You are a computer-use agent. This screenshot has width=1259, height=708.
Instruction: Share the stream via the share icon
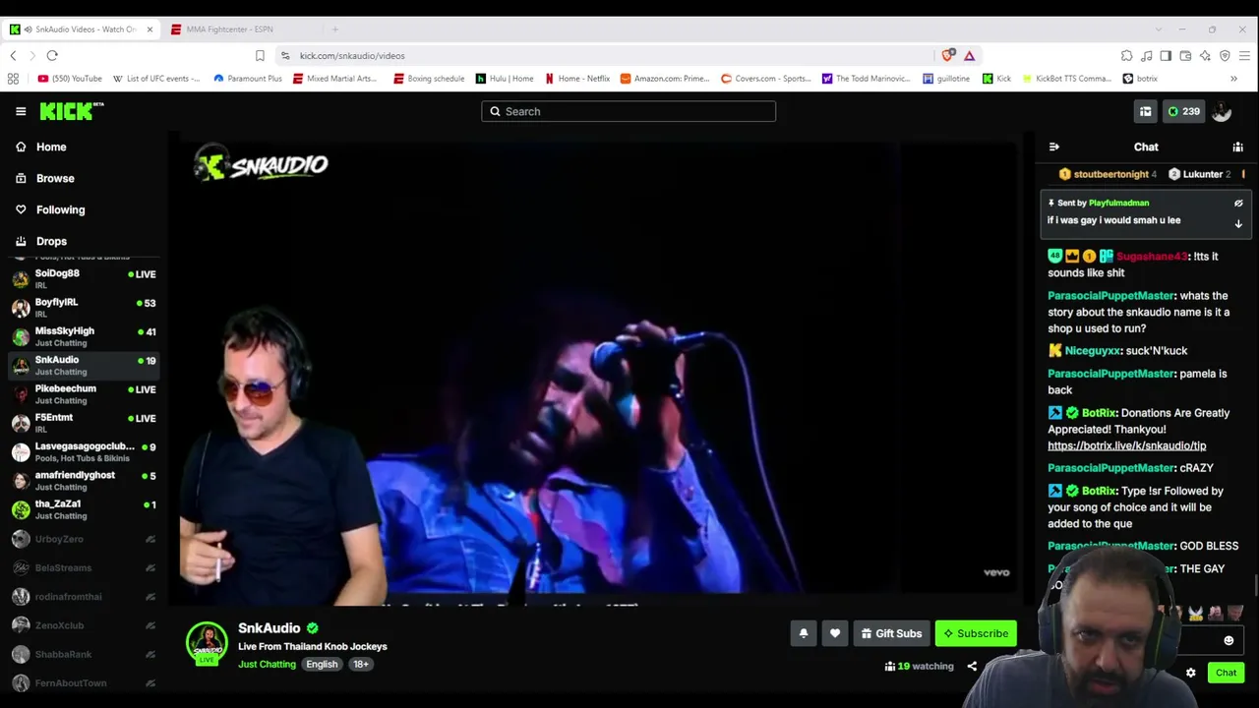pyautogui.click(x=972, y=666)
